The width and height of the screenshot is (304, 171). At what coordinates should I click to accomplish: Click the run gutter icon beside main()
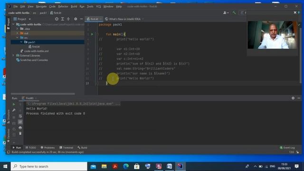92,34
